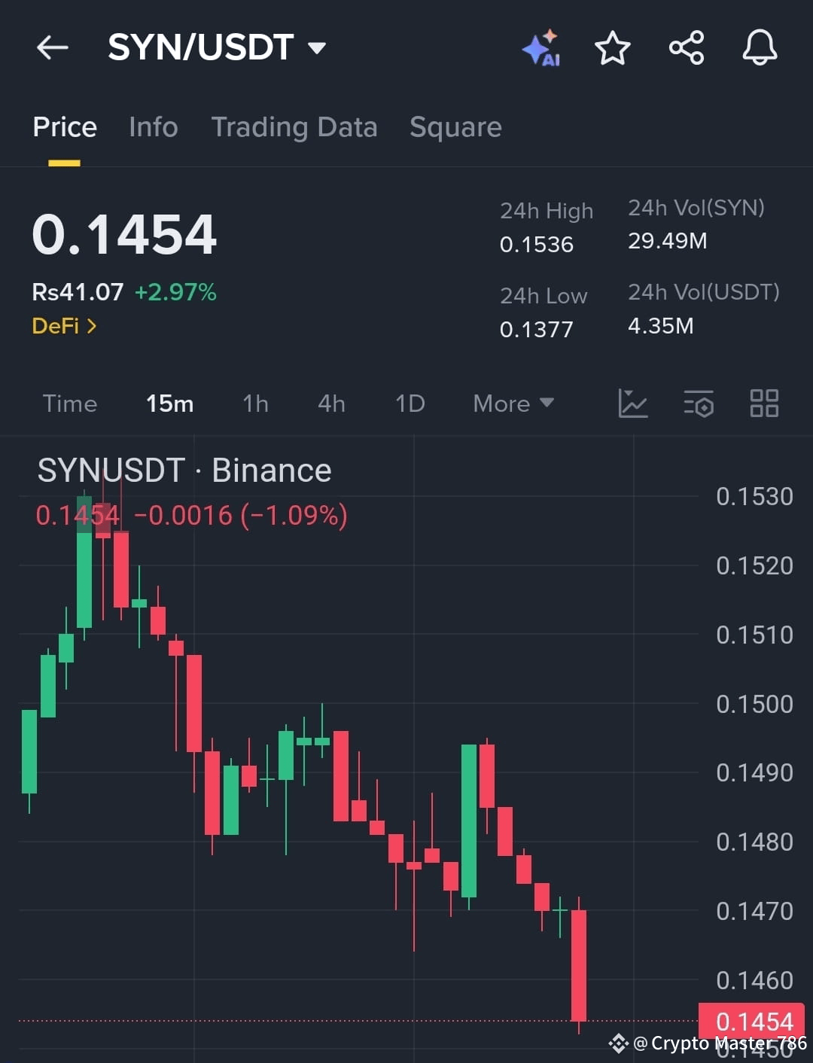Add SYN/USDT to favorites with star

coord(613,48)
